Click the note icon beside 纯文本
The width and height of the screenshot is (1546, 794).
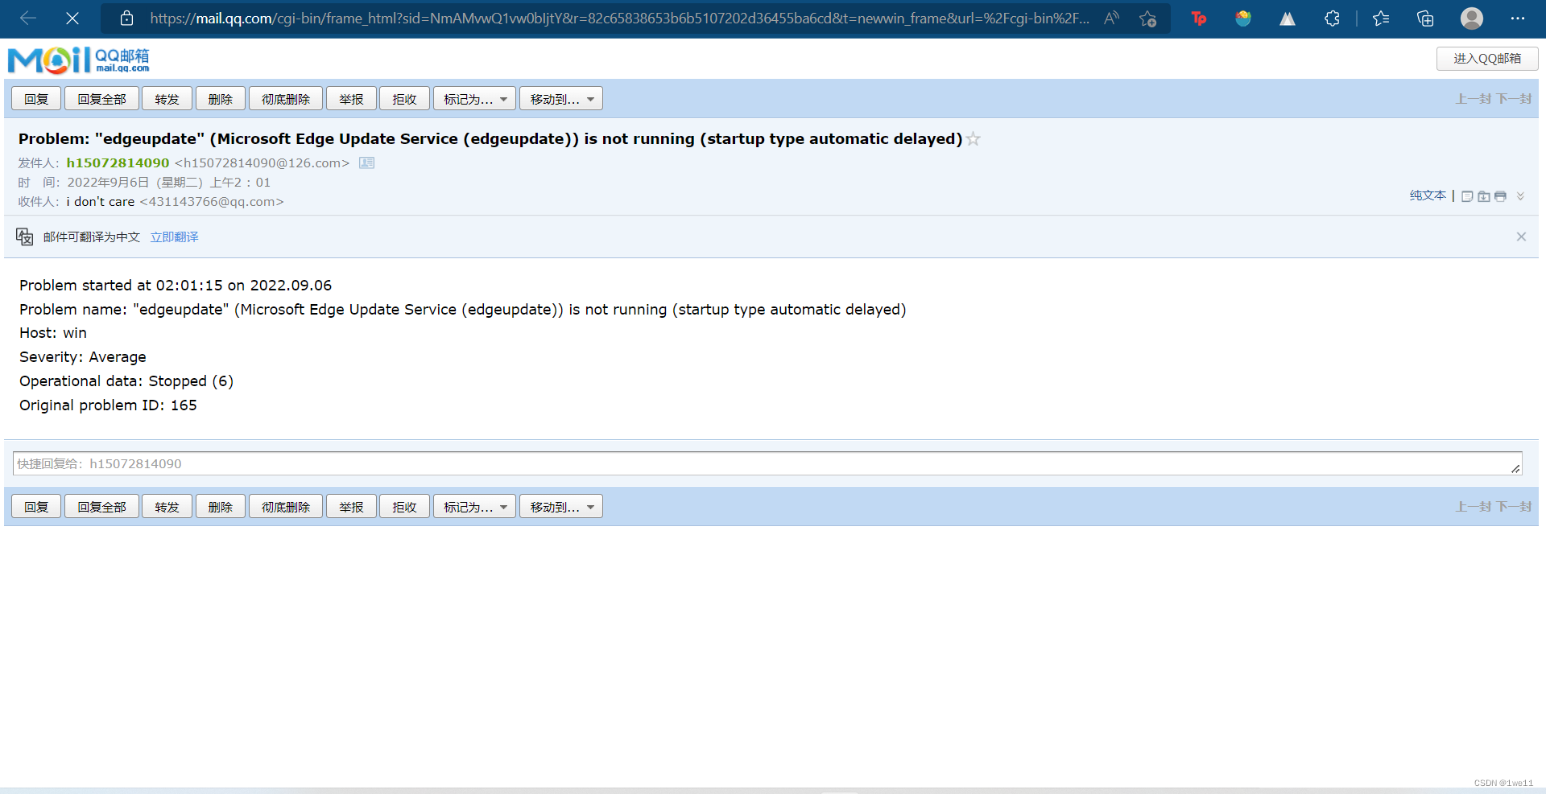[x=1467, y=196]
